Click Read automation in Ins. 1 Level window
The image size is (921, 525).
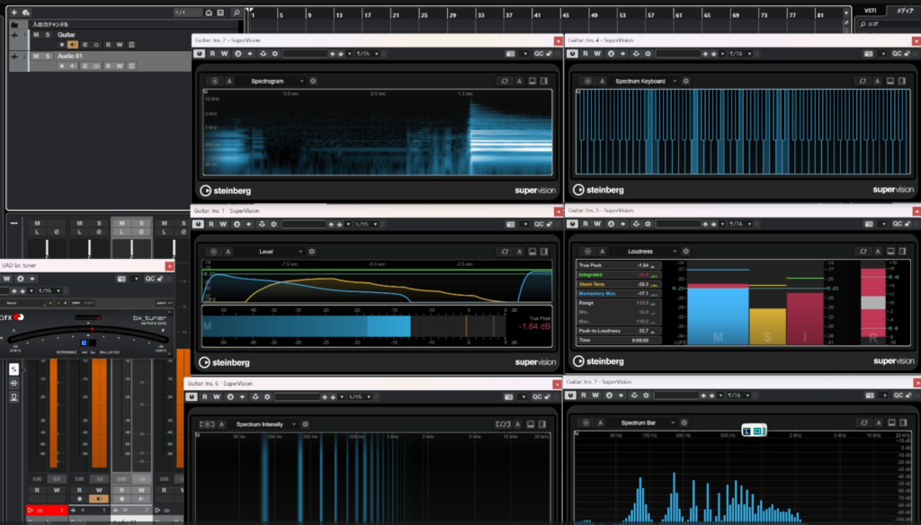pos(211,224)
